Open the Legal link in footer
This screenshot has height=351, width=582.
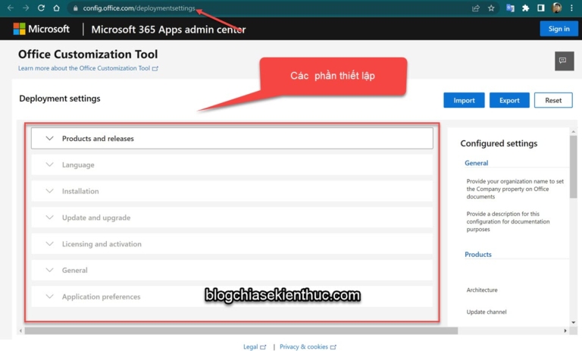coord(255,346)
